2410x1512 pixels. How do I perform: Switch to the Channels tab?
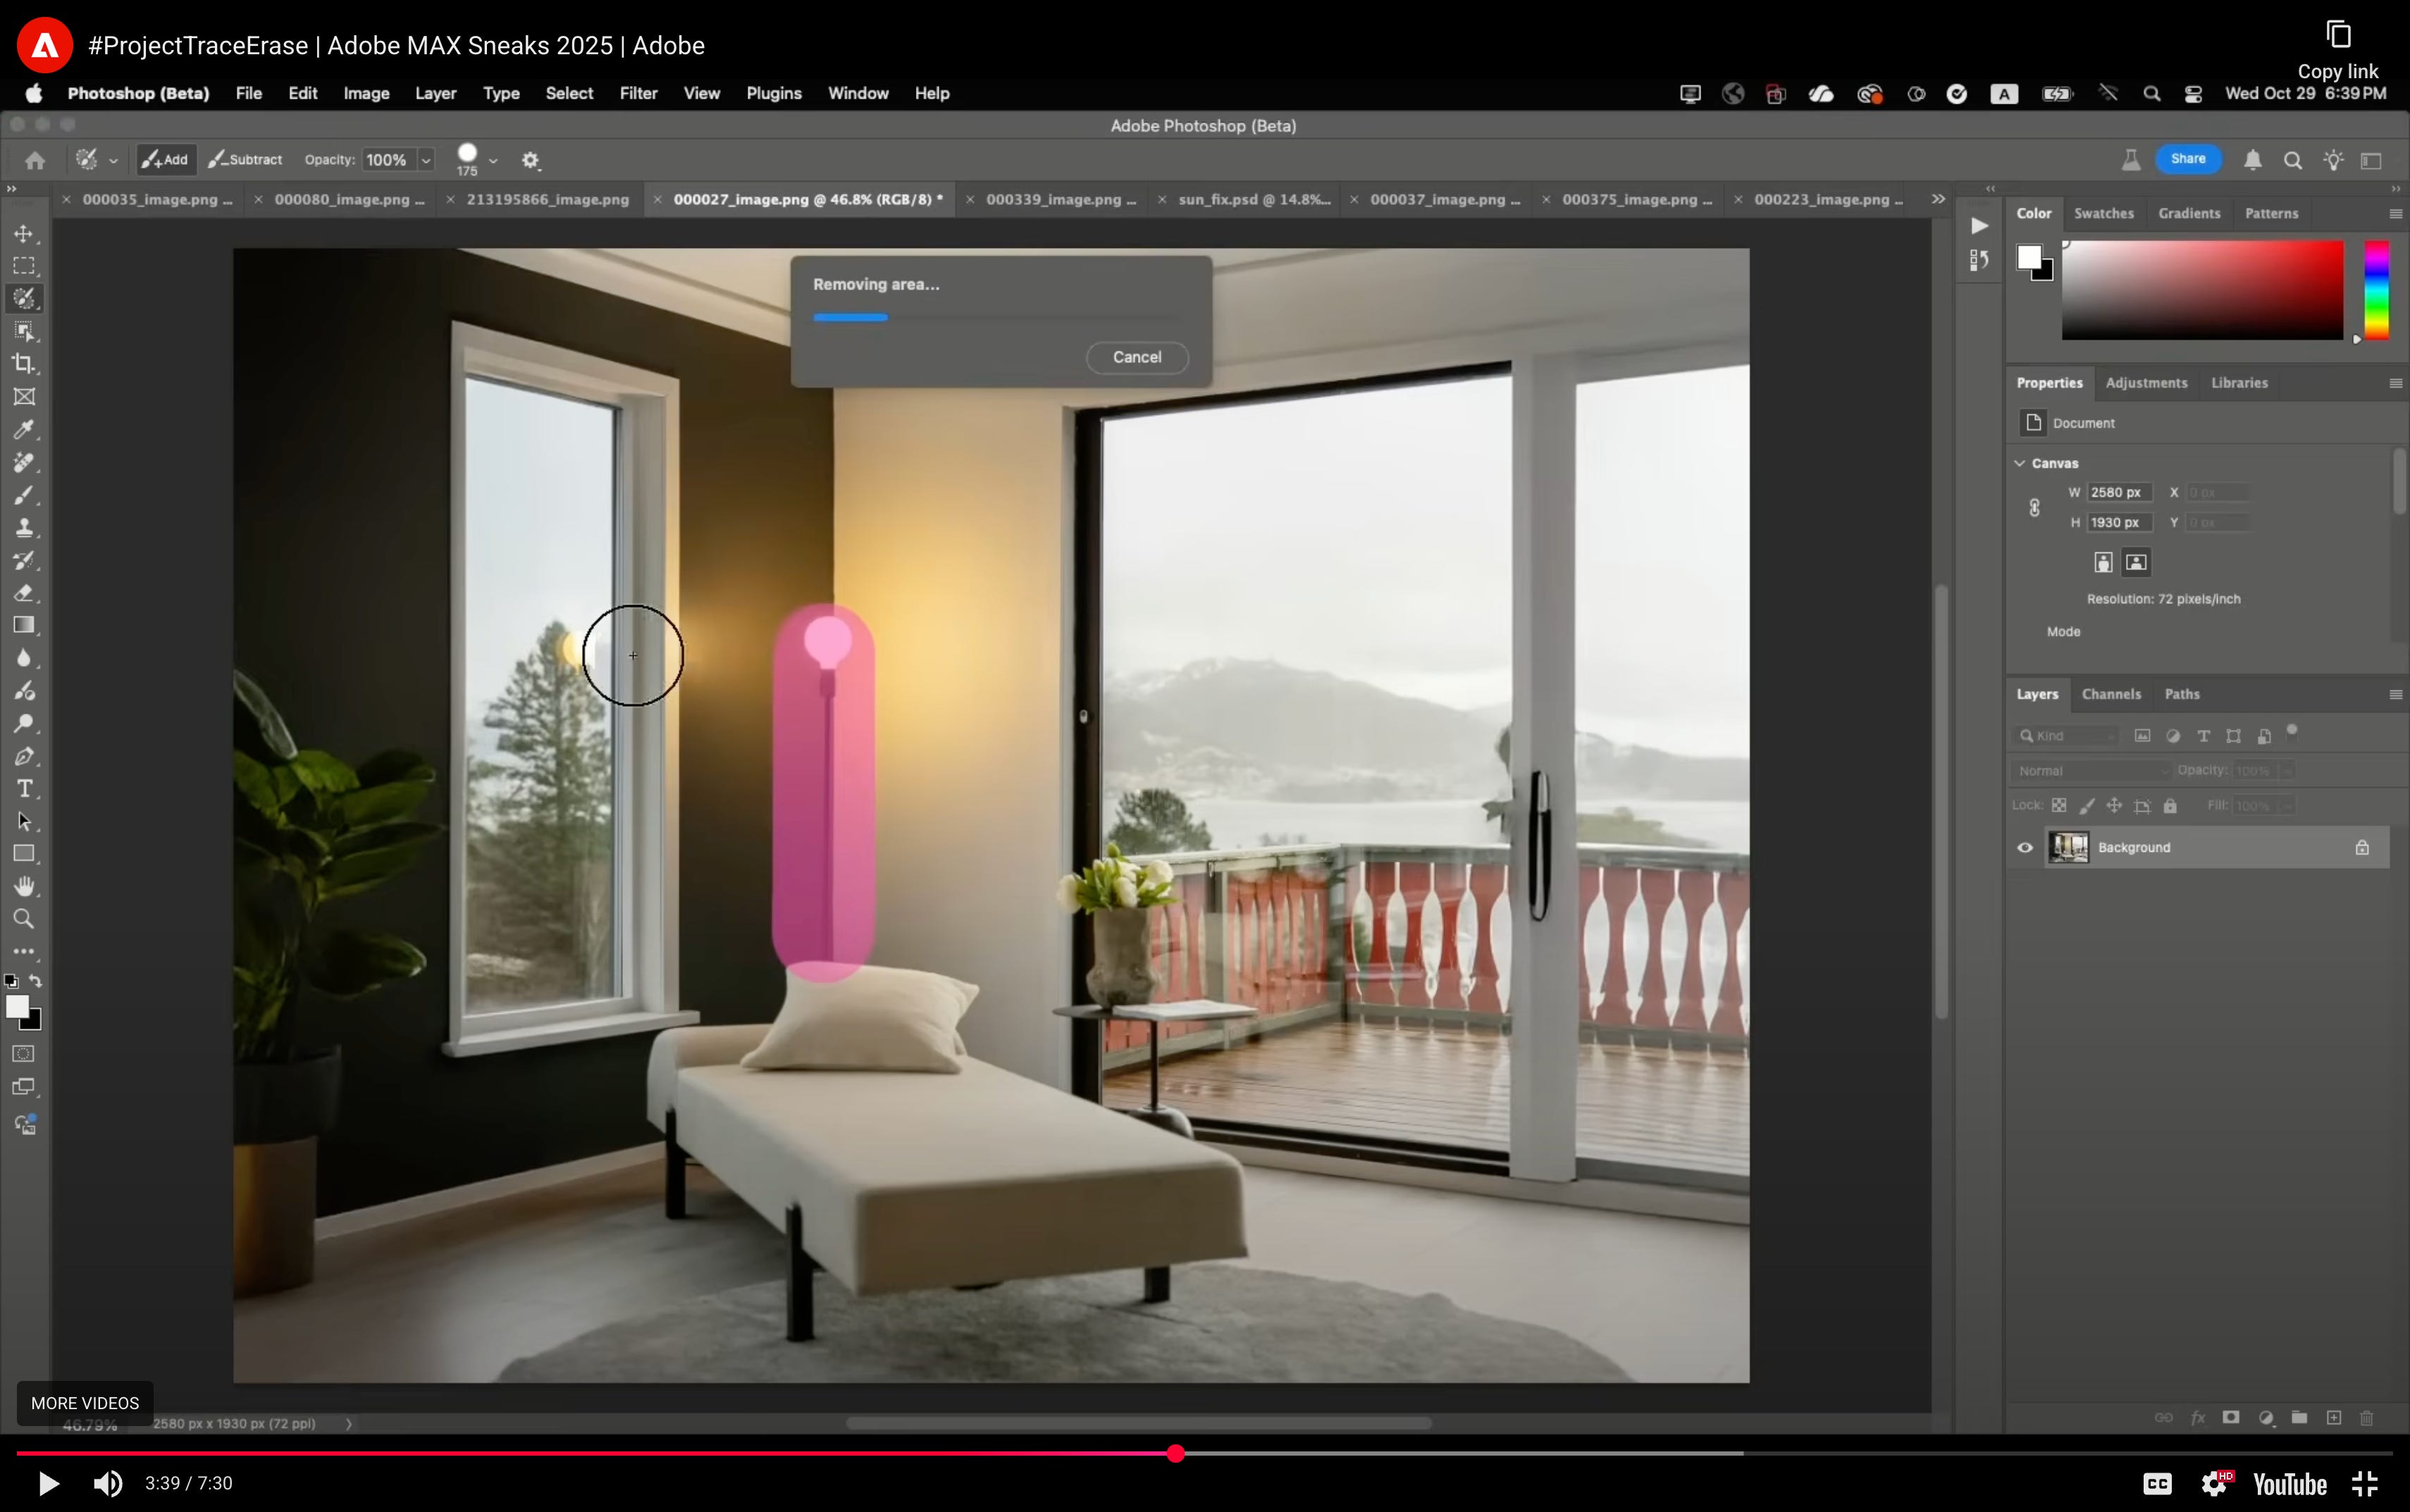(x=2111, y=694)
